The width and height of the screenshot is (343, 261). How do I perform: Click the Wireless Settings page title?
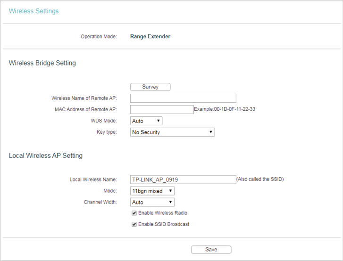[x=33, y=11]
